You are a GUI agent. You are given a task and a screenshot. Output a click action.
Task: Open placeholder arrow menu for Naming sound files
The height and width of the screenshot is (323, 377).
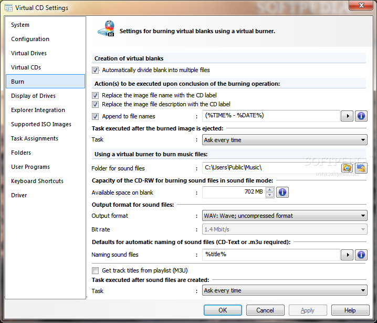[x=347, y=255]
